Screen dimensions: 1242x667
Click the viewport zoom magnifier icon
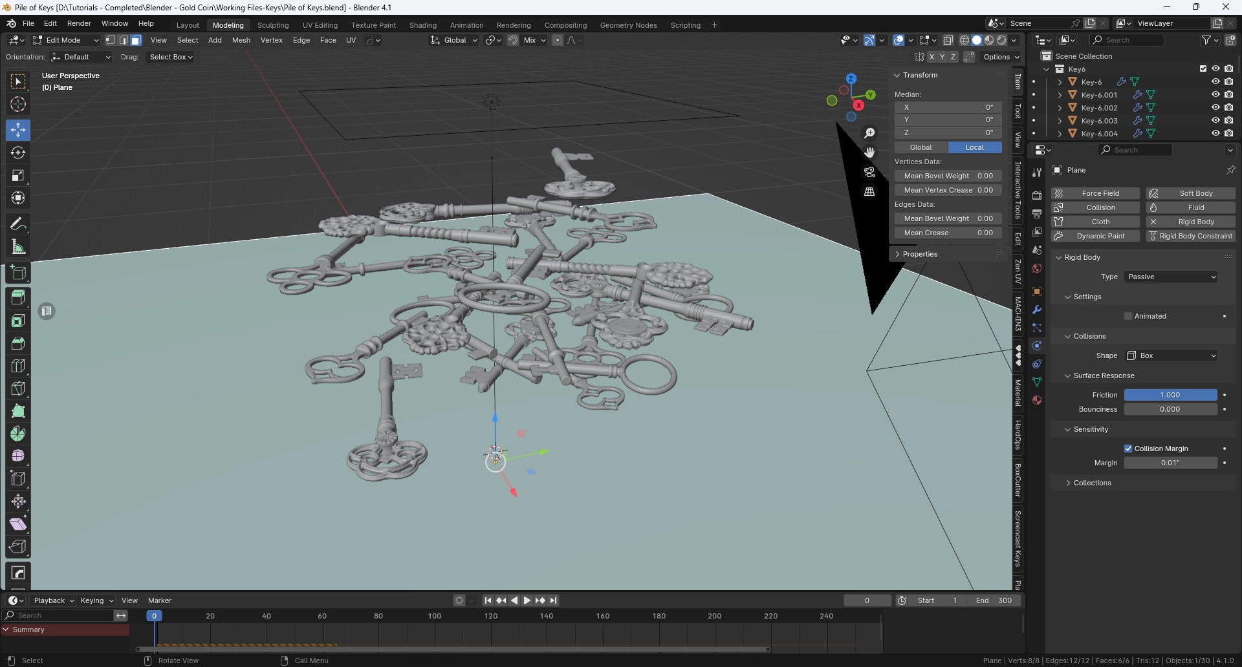point(869,133)
